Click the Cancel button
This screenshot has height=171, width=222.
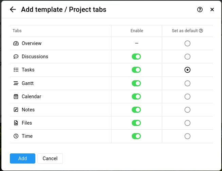[50, 158]
